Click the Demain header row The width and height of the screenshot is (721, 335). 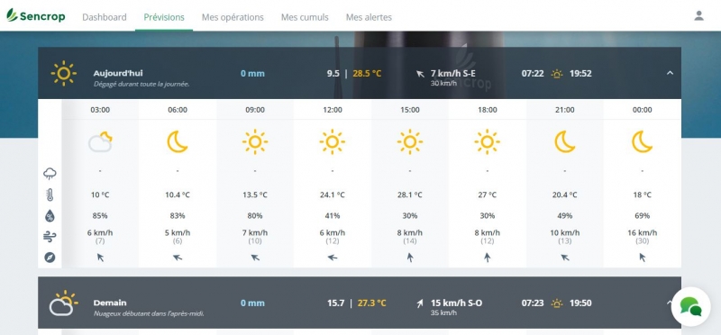pyautogui.click(x=360, y=303)
